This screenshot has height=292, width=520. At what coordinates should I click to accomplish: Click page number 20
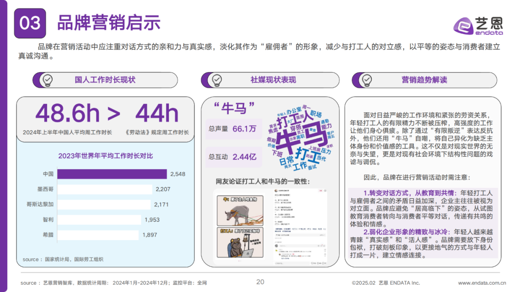click(260, 282)
